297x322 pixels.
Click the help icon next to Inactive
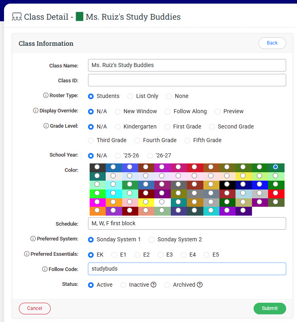coord(153,285)
